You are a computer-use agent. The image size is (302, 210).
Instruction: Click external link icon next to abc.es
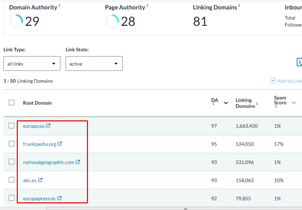click(40, 180)
